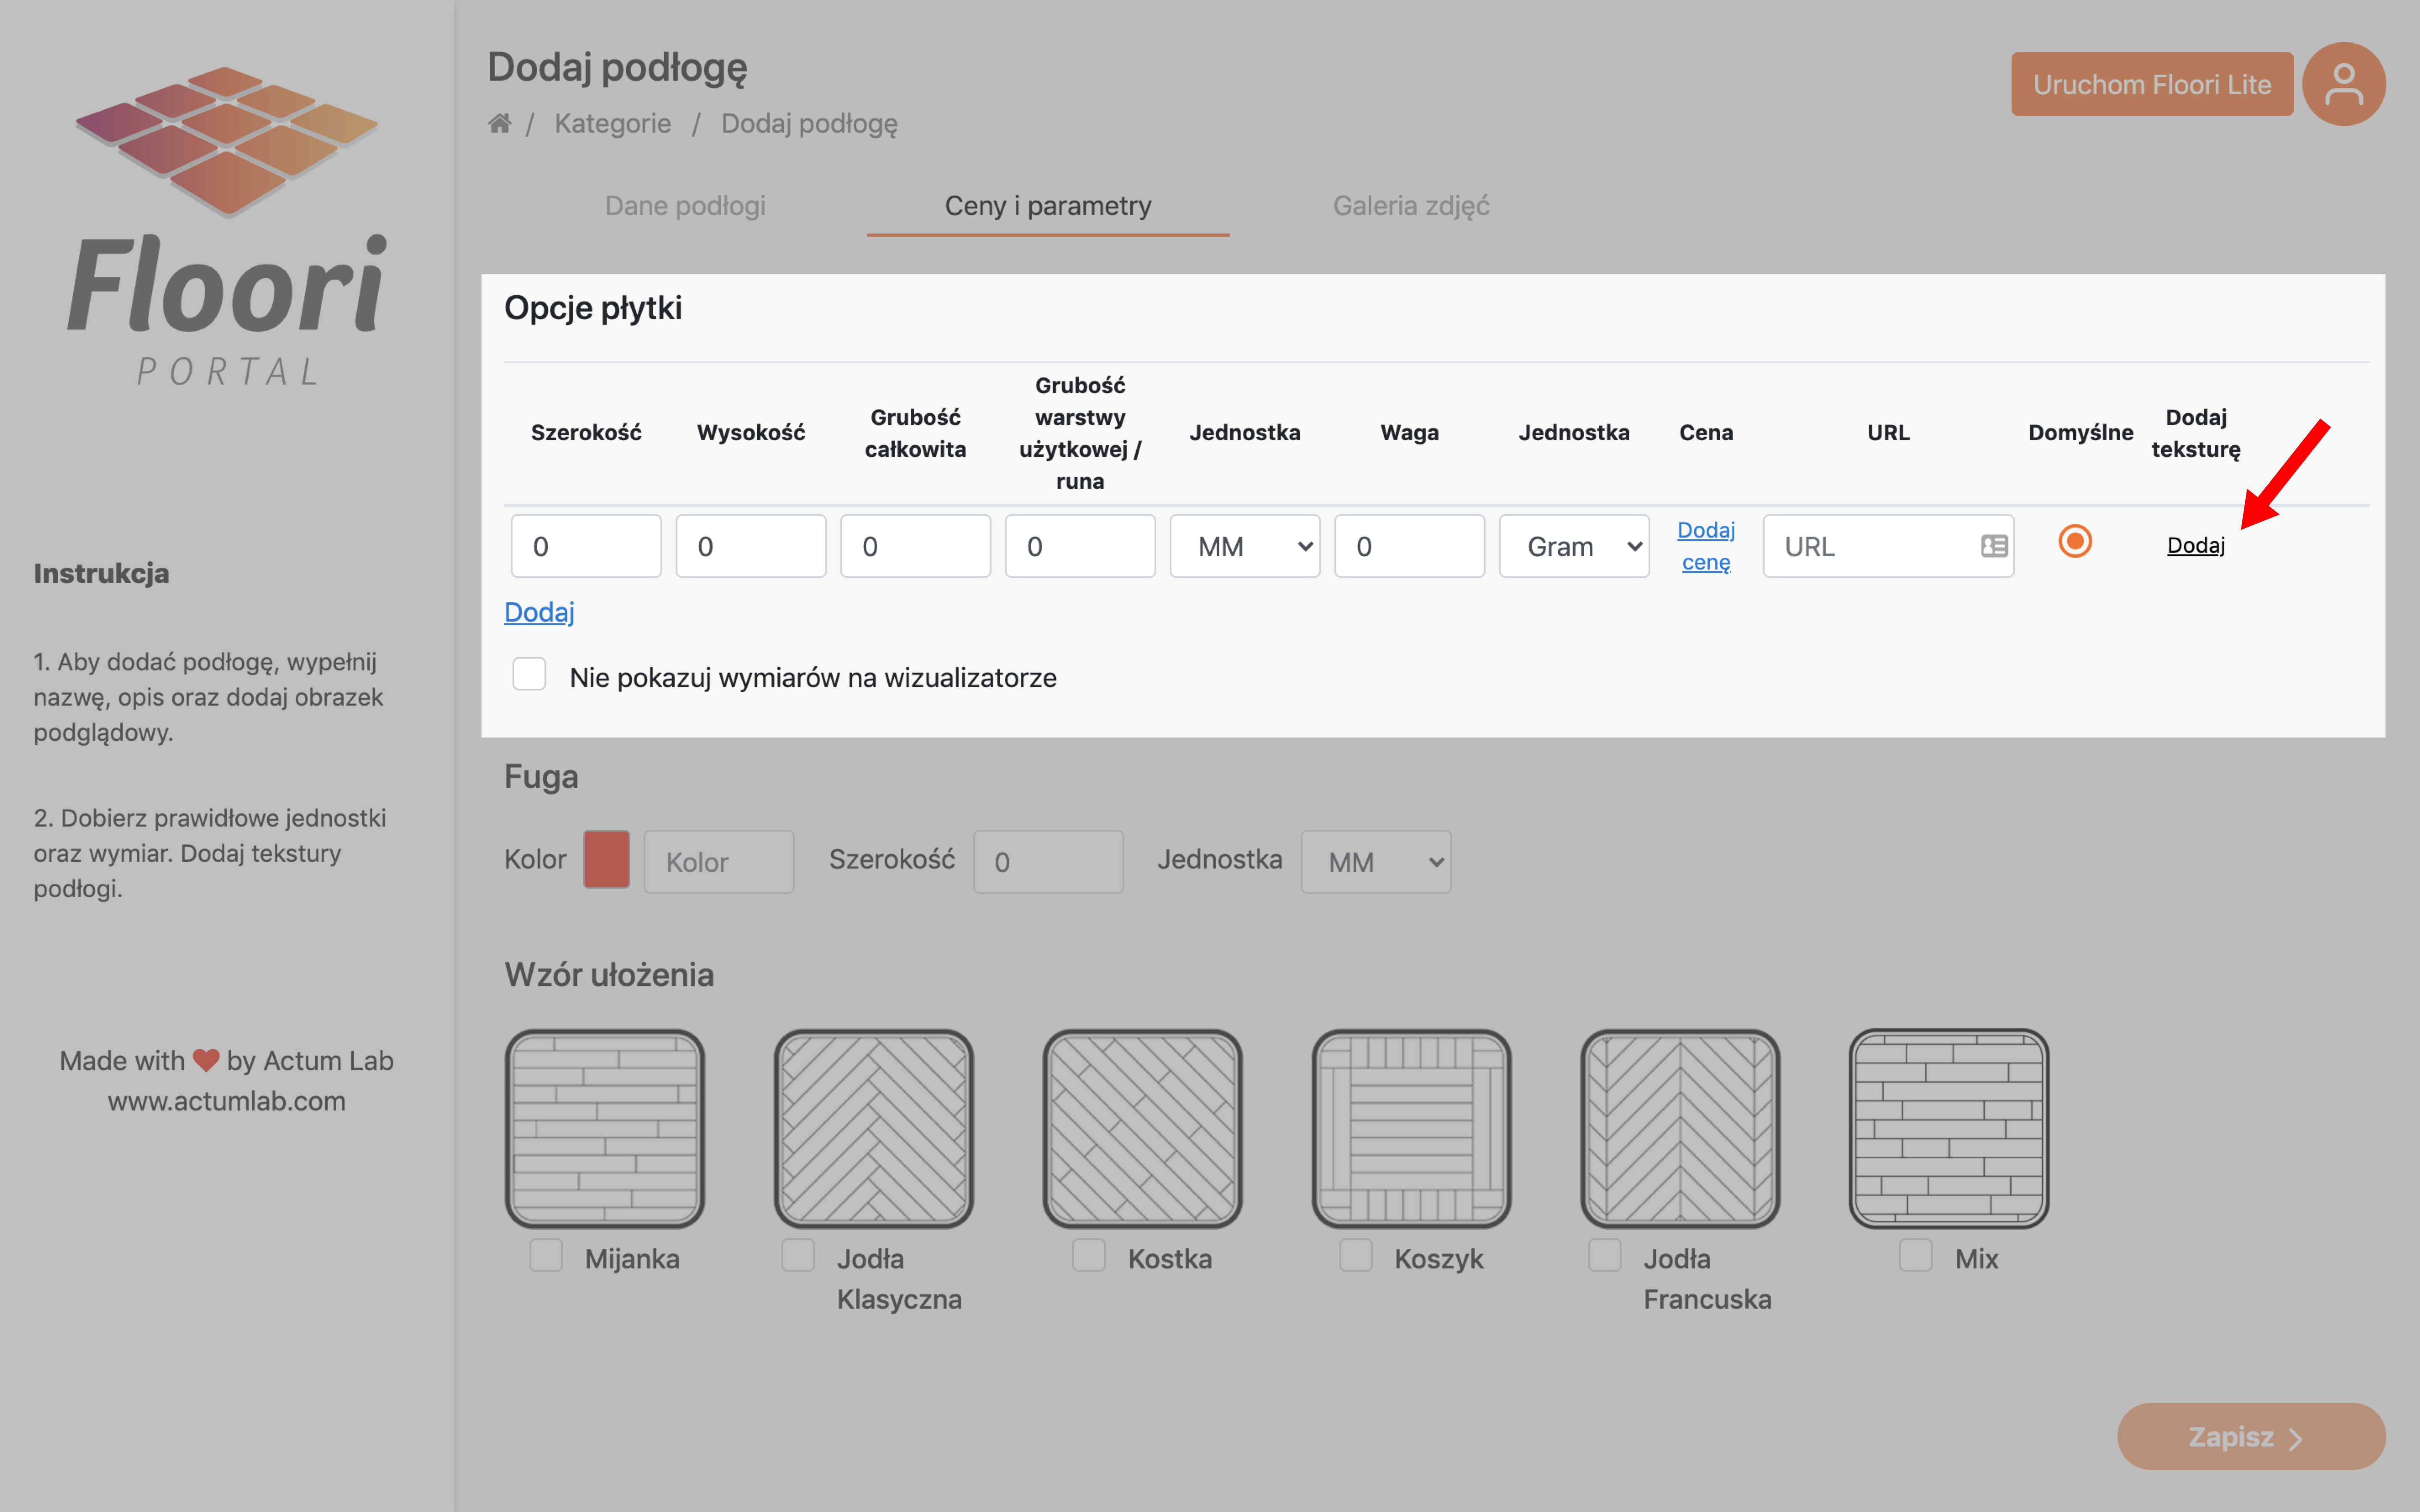Check the Mijanka checkbox

[546, 1255]
